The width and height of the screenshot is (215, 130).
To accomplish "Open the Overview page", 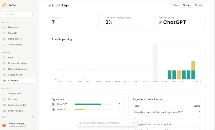I will coord(19,27).
